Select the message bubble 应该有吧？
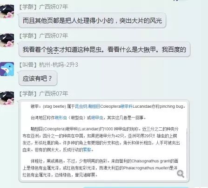 [38, 78]
